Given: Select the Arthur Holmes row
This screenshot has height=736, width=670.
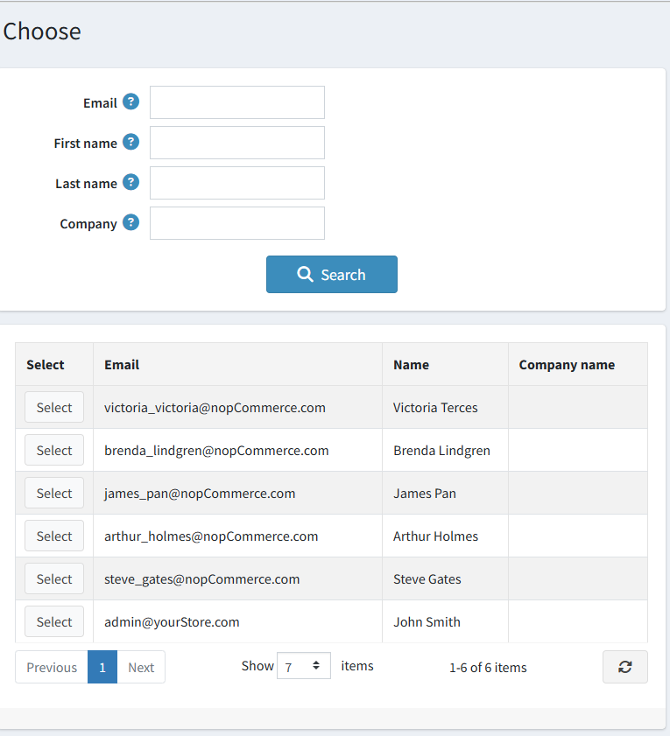Looking at the screenshot, I should 54,536.
